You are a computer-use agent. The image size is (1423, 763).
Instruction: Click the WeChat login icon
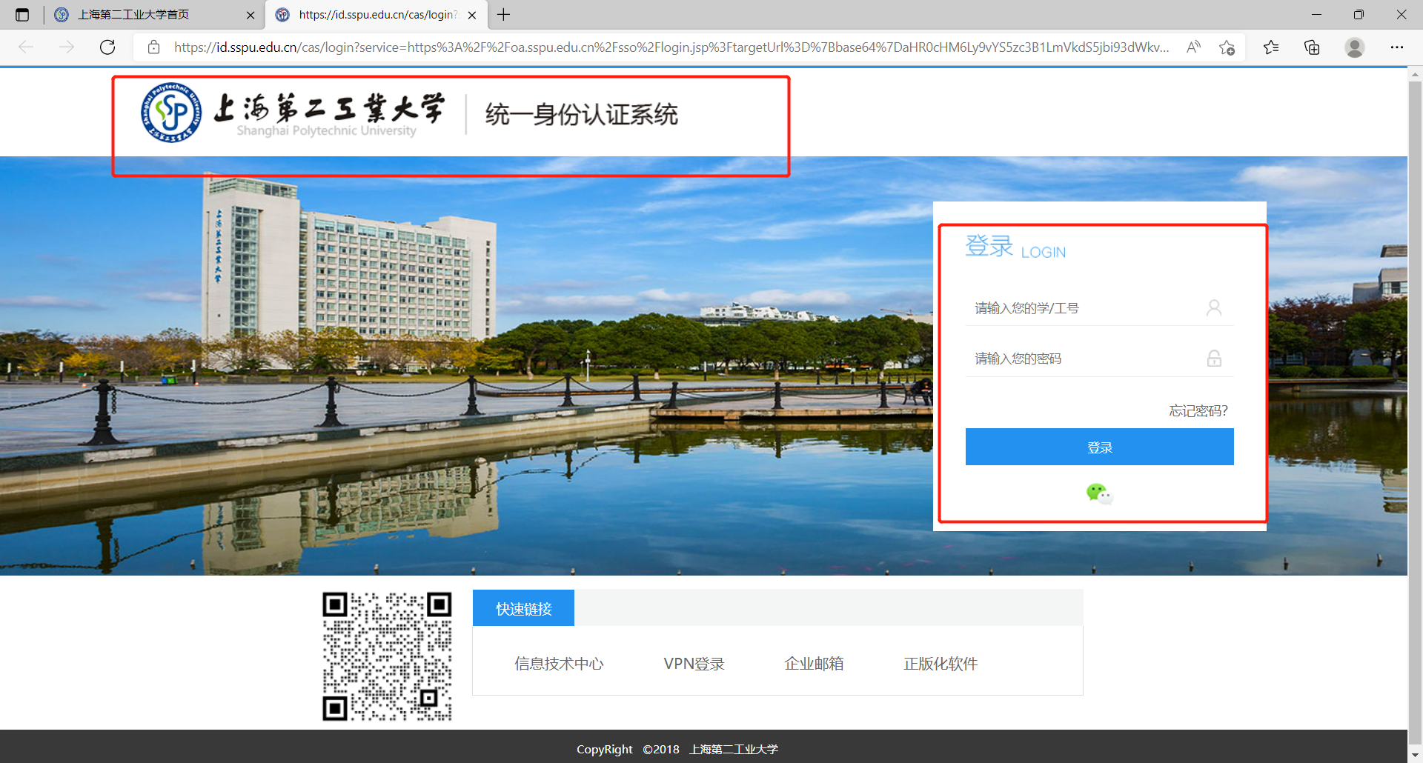(1099, 493)
